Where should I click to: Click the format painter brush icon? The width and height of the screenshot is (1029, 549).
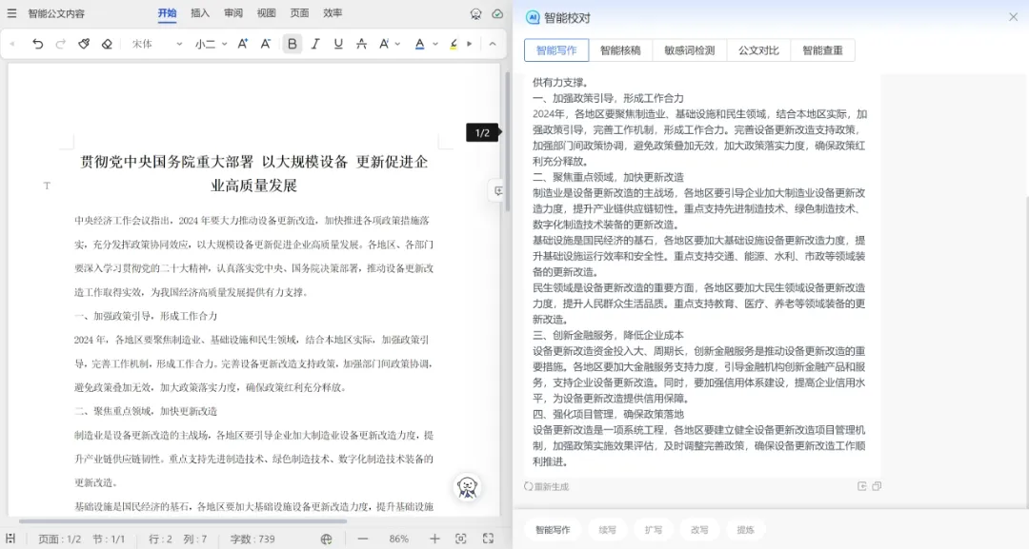tap(83, 44)
